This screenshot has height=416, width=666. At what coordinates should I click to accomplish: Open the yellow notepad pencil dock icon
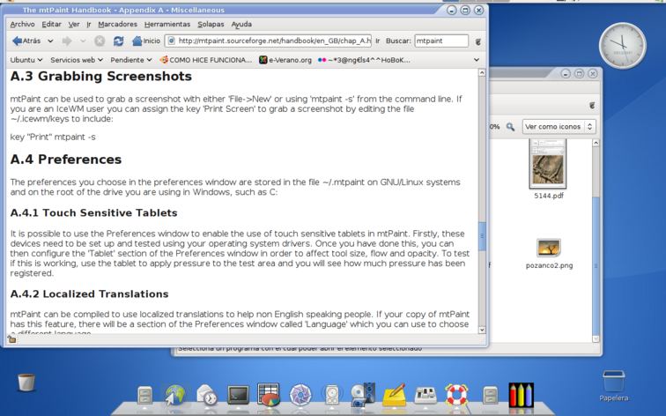coord(394,395)
